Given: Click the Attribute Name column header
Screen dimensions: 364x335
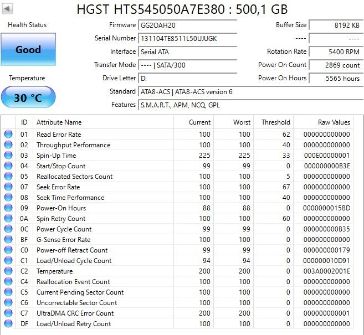Looking at the screenshot, I should click(59, 122).
